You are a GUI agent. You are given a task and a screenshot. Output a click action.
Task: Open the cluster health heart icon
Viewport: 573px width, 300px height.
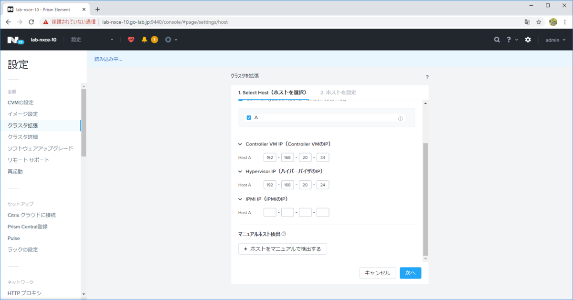tap(131, 40)
